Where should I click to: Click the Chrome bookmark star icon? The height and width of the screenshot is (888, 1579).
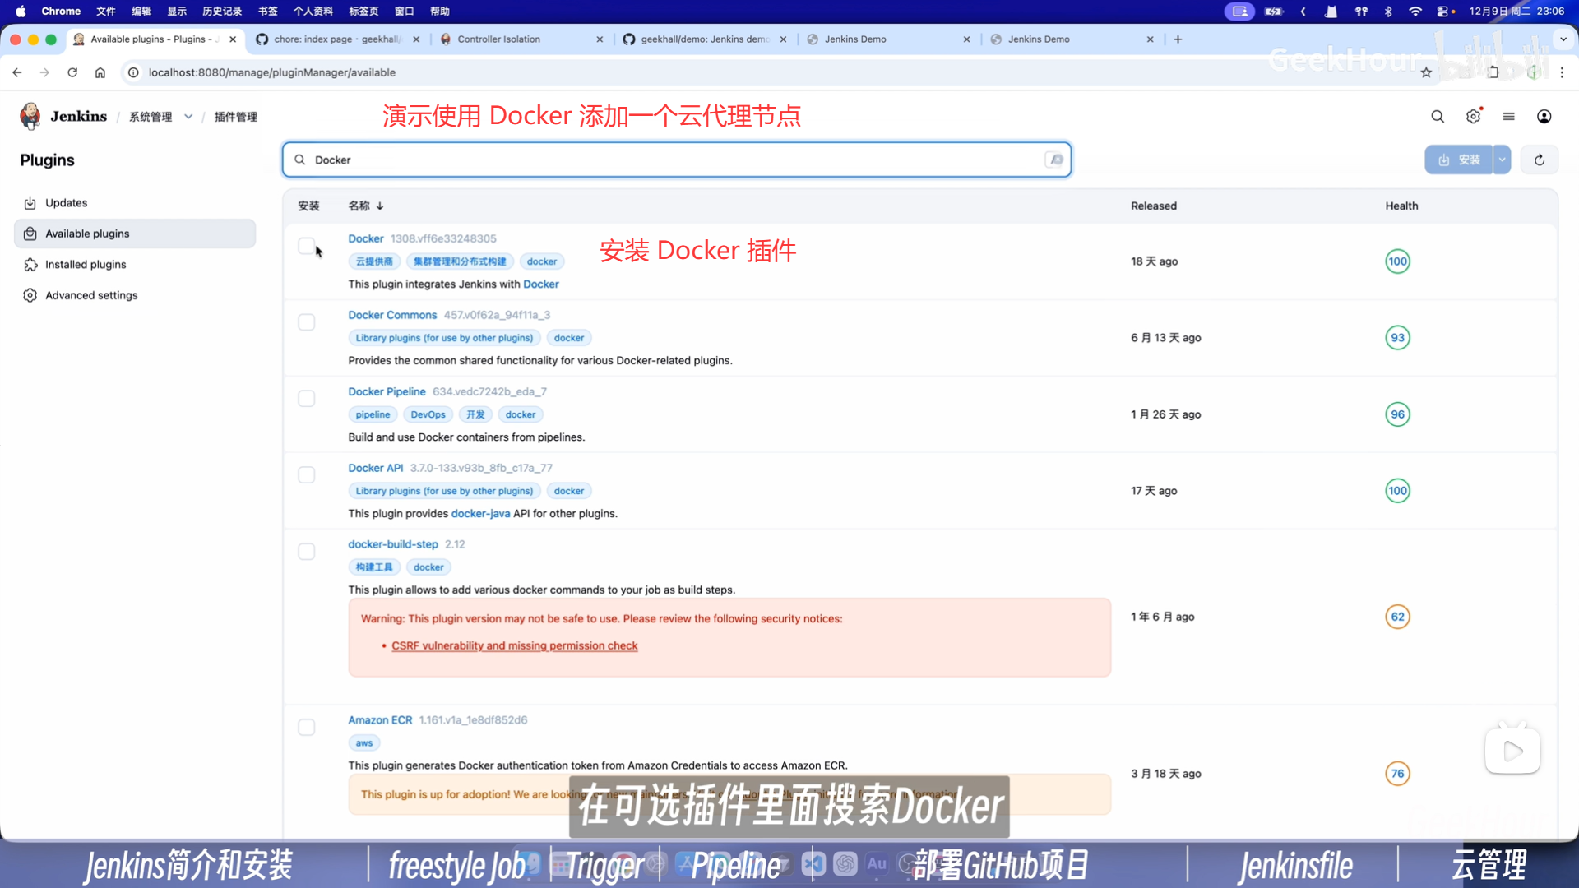1426,72
